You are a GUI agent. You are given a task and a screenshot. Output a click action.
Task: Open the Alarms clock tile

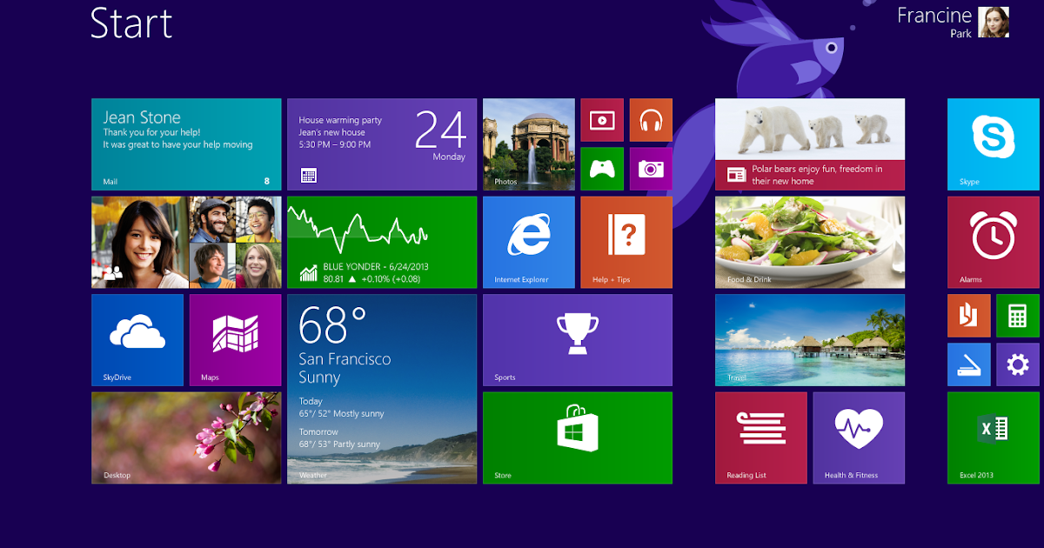point(994,242)
